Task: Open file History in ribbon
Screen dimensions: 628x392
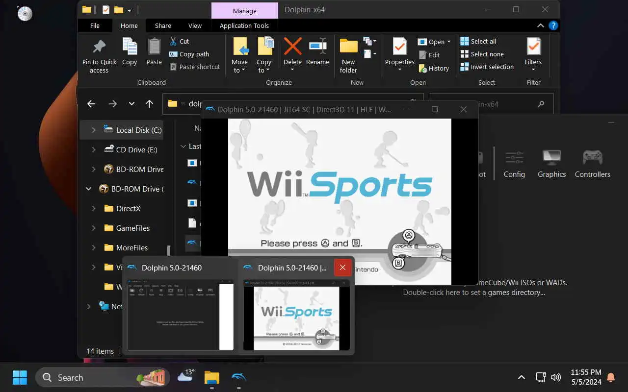Action: 434,69
